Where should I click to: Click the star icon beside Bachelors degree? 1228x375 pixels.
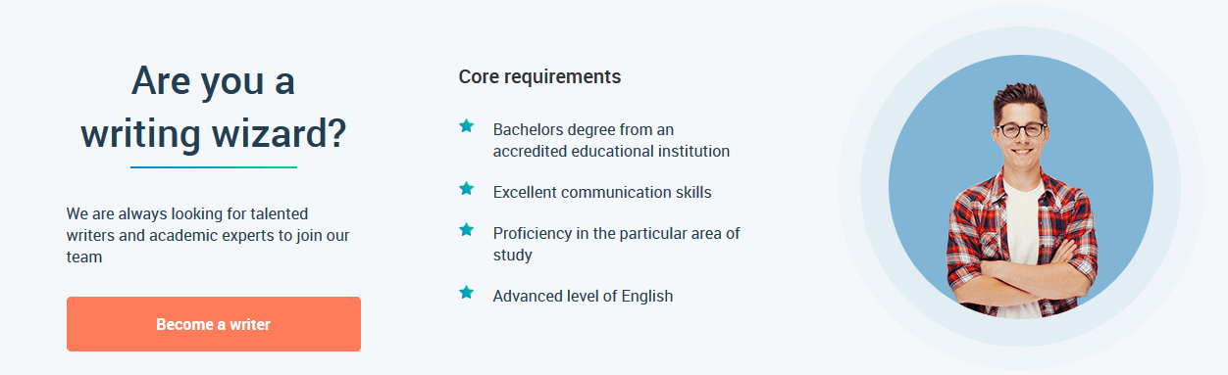467,126
